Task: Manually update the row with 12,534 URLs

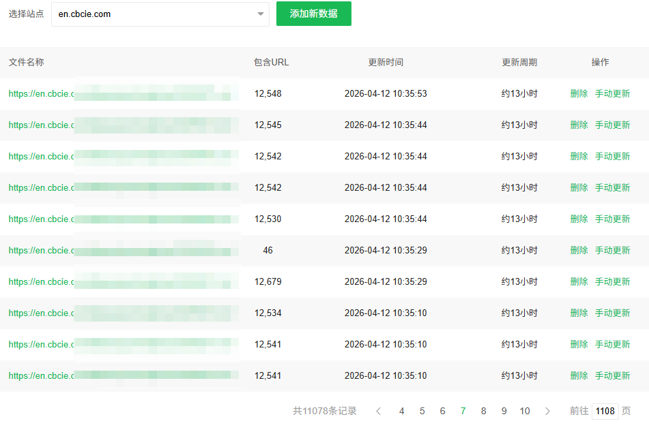Action: click(x=613, y=313)
